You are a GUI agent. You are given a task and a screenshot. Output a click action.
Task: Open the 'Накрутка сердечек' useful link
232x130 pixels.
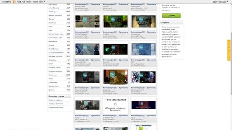[55, 100]
